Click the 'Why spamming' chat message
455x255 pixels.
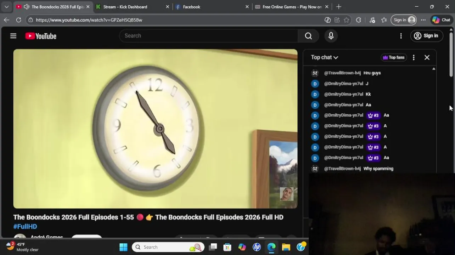(x=378, y=169)
